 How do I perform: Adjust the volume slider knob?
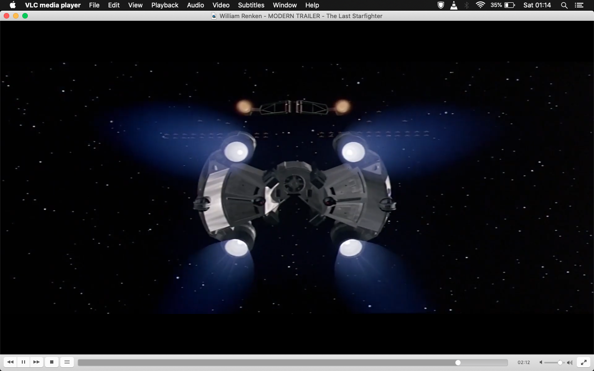[560, 363]
